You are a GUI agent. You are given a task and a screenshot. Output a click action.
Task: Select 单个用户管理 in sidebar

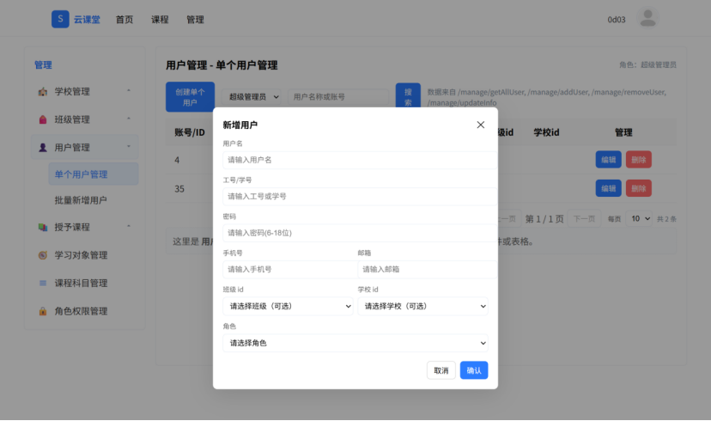coord(94,174)
